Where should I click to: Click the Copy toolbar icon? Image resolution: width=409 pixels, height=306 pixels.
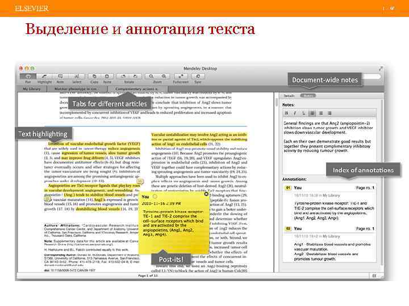pyautogui.click(x=94, y=76)
